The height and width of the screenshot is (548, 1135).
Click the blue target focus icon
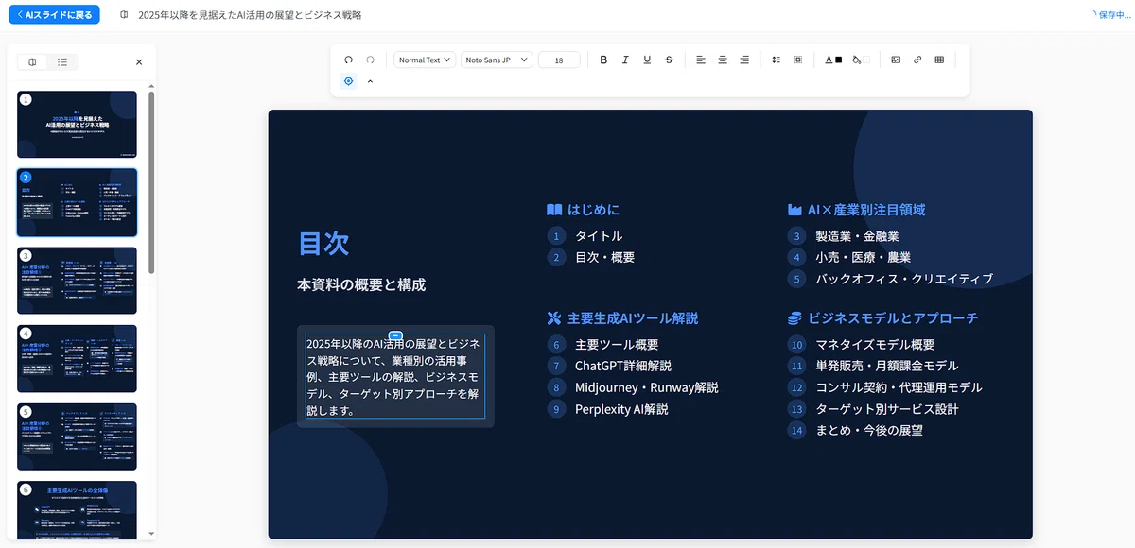tap(348, 81)
